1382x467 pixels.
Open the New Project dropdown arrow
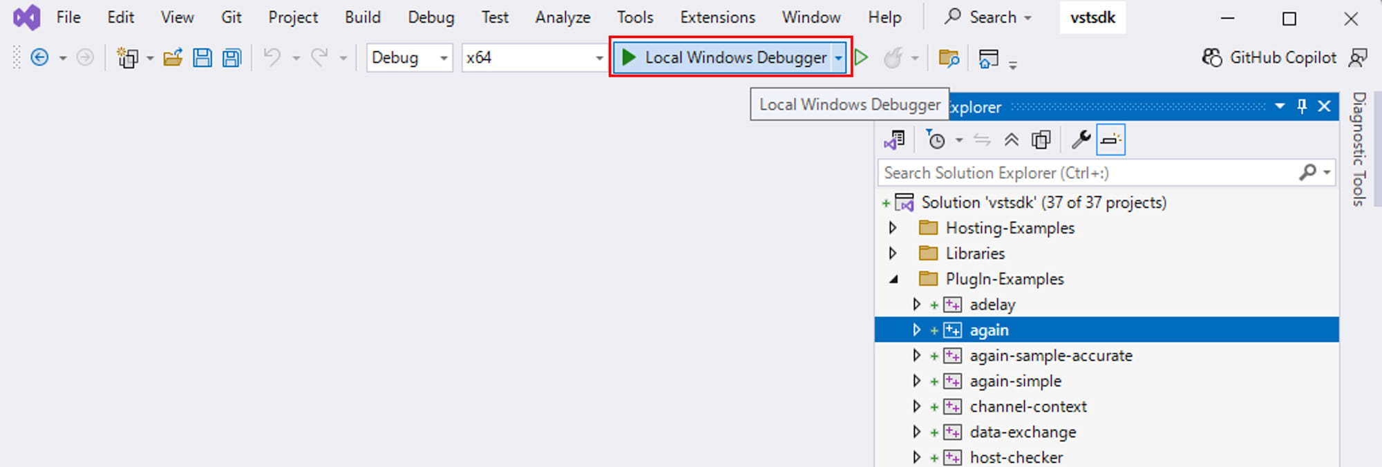[150, 58]
